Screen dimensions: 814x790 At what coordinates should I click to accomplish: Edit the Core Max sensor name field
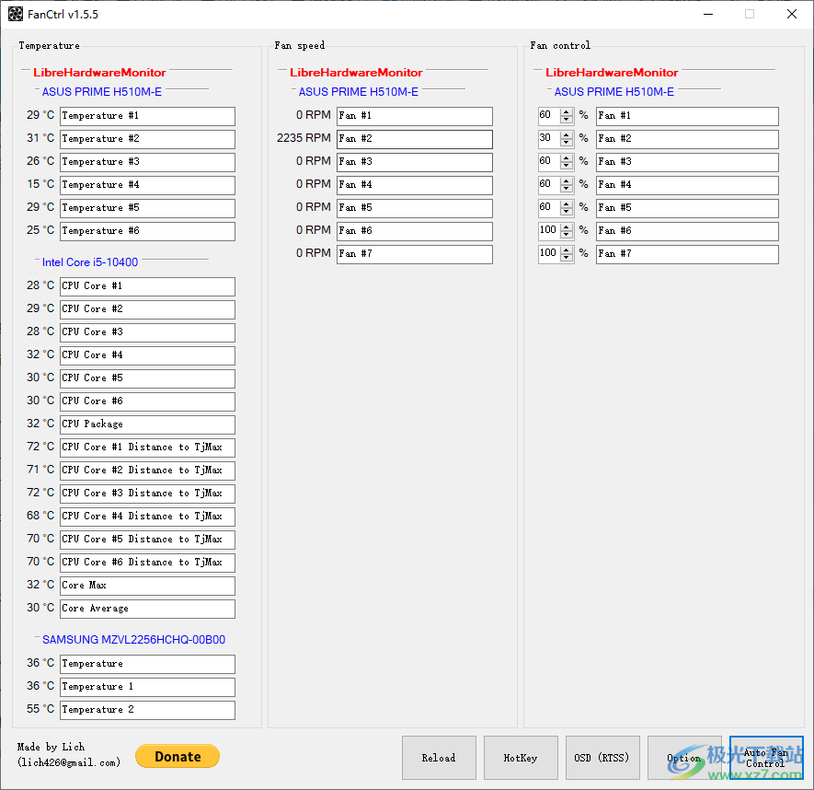[x=147, y=586]
